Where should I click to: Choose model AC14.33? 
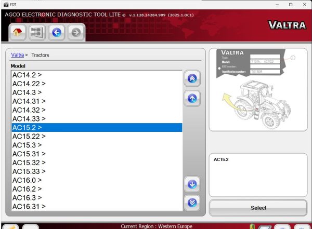click(x=97, y=119)
